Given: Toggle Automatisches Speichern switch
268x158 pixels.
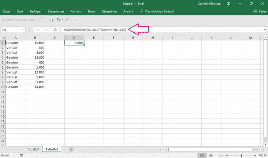Looking at the screenshot, I should tap(41, 19).
